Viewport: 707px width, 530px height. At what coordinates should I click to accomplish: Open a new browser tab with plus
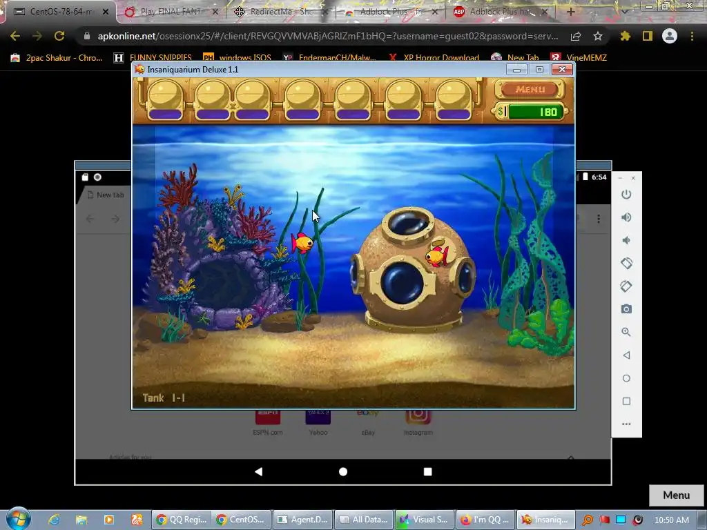(570, 12)
